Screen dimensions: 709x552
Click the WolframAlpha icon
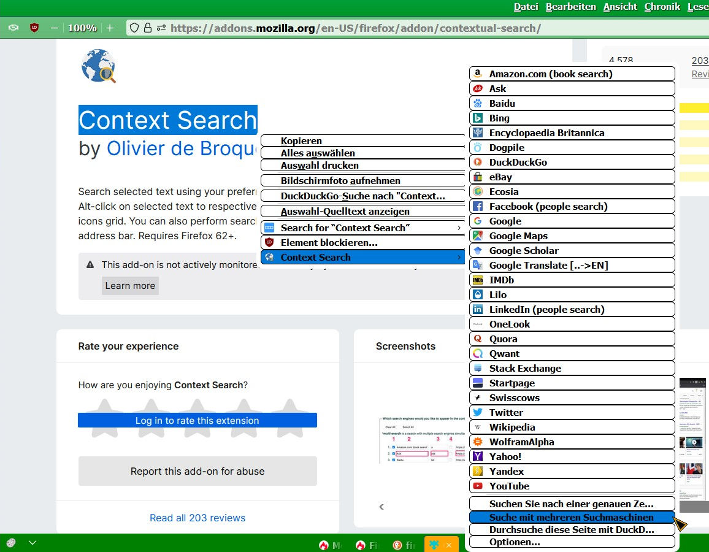point(478,442)
